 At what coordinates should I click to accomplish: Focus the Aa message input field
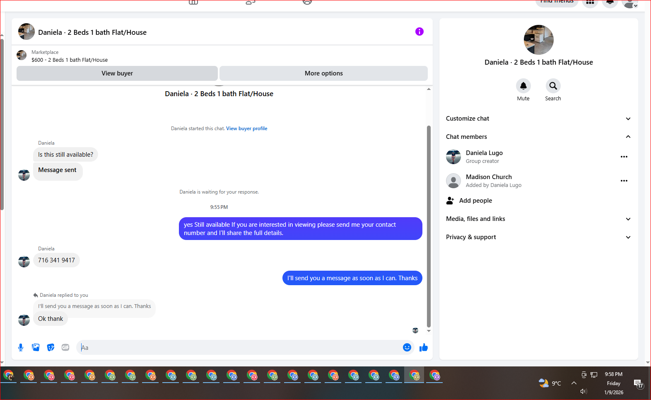coord(240,347)
